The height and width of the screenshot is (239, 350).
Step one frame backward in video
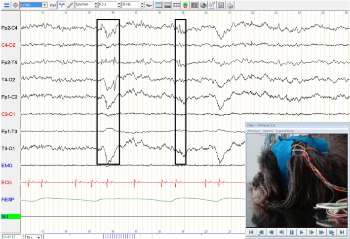pyautogui.click(x=281, y=232)
